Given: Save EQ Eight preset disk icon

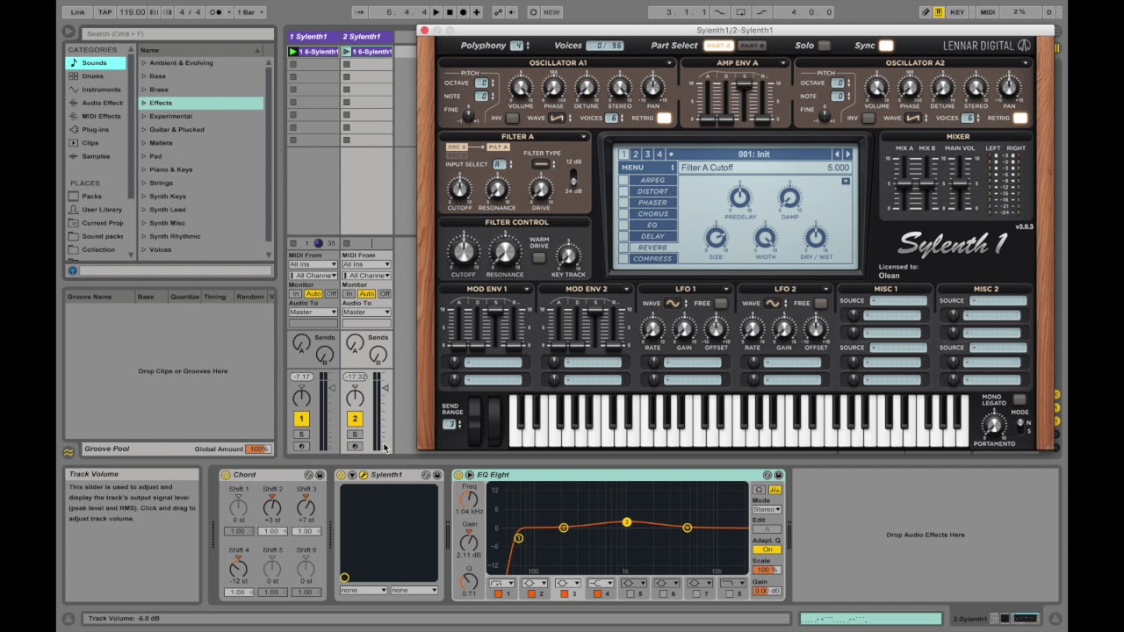Looking at the screenshot, I should pyautogui.click(x=778, y=475).
